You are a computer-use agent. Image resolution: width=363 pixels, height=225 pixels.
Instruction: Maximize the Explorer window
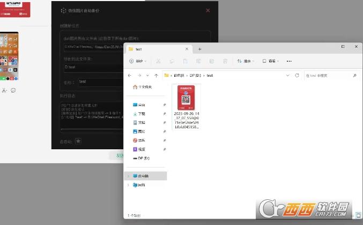(x=343, y=47)
